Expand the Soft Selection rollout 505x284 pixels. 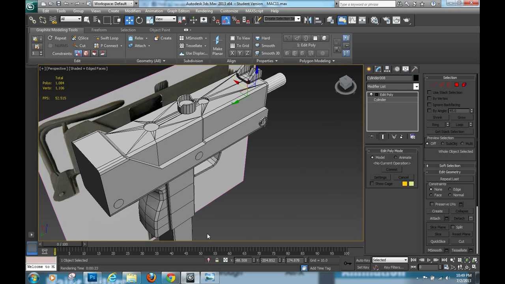pyautogui.click(x=449, y=166)
